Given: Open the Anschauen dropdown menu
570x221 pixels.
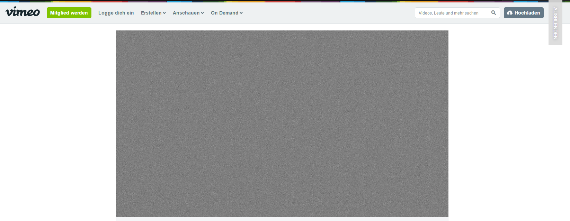Looking at the screenshot, I should click(x=188, y=13).
